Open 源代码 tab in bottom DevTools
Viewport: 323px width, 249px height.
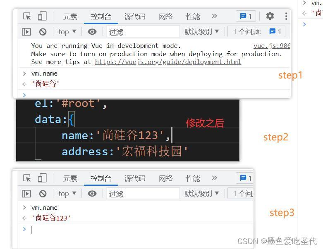point(135,178)
